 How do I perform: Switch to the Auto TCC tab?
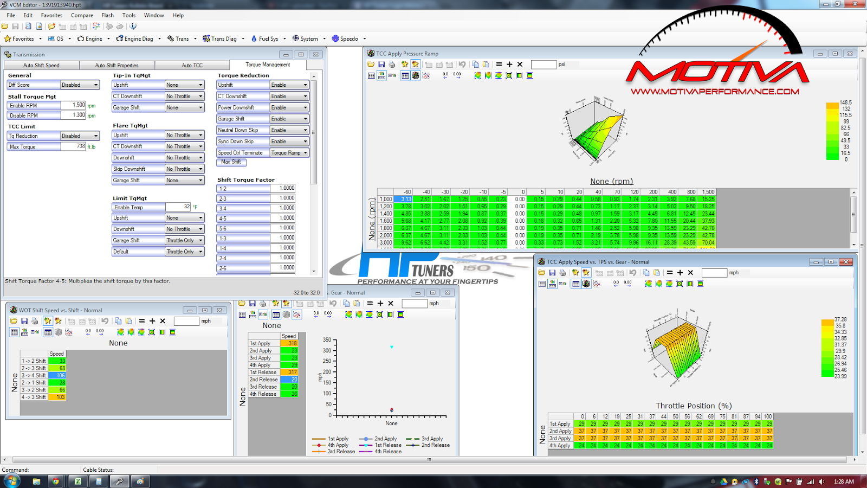point(192,66)
